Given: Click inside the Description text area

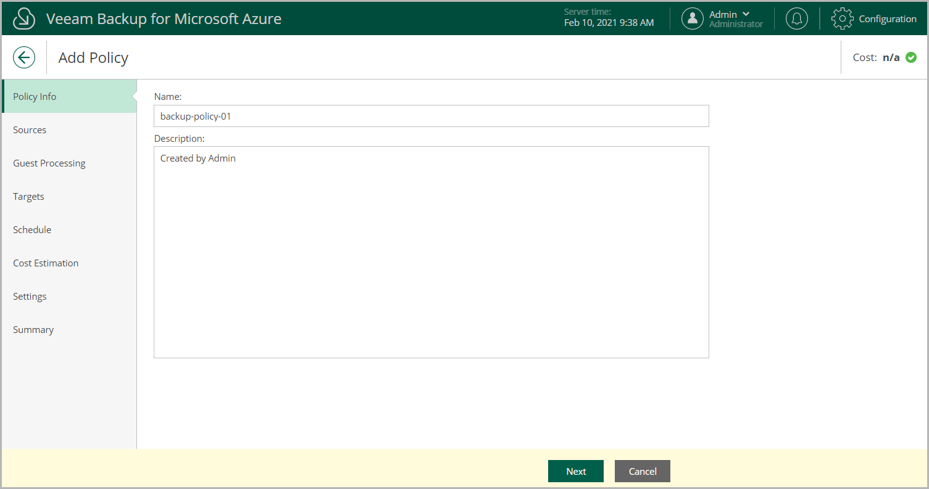Looking at the screenshot, I should point(431,252).
